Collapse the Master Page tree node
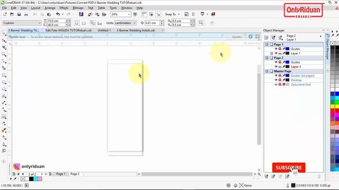The width and height of the screenshot is (339, 190). [x=267, y=71]
